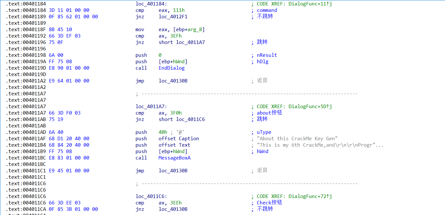445x215 pixels.
Task: Open the MessageBoxA call target
Action: (173, 158)
